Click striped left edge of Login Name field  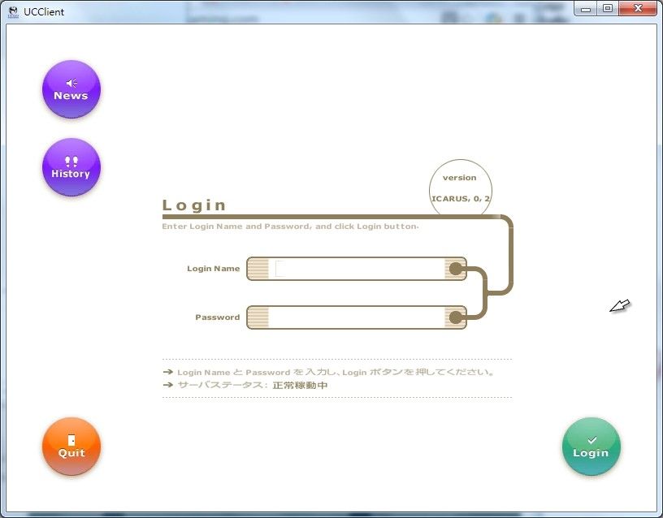coord(258,269)
